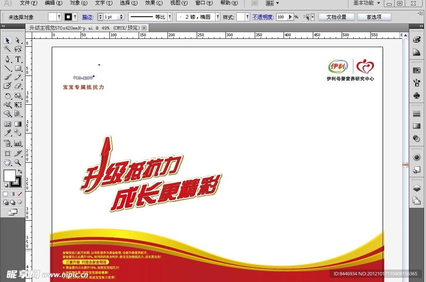
Task: Switch paint mode to Gradient button
Action: coord(13,194)
